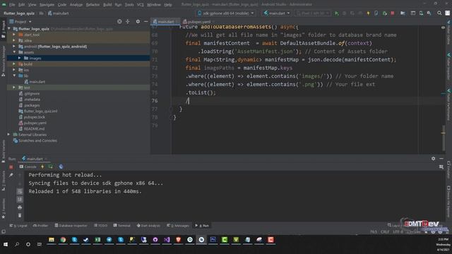This screenshot has height=254, width=452.
Task: Open Brave browser from the taskbar
Action: [178, 240]
